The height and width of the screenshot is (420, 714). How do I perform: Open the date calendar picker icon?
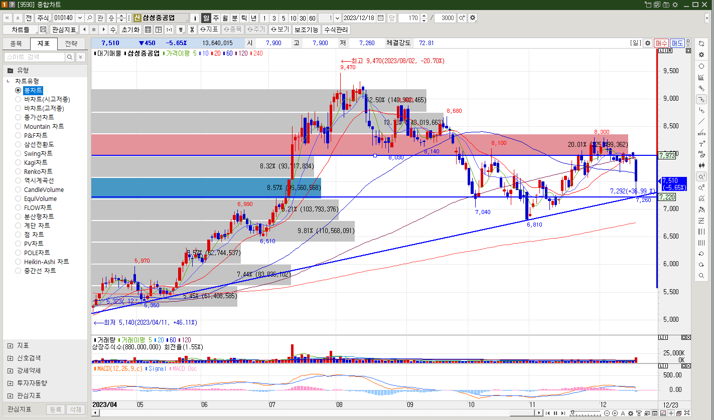(380, 18)
